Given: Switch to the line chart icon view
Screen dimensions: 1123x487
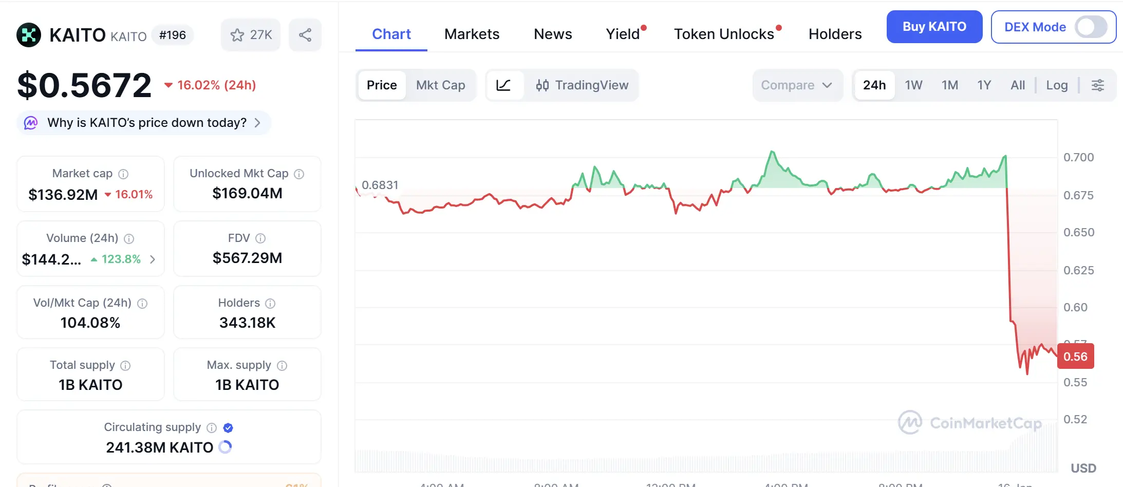Looking at the screenshot, I should point(504,85).
